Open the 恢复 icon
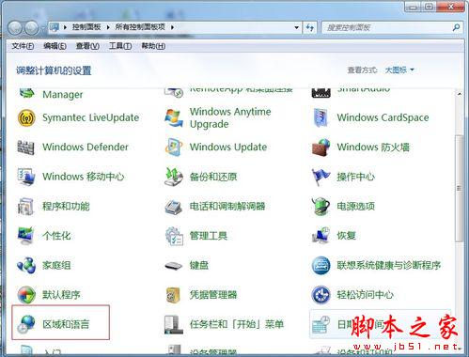Screen dimensions: 469x357 320,236
